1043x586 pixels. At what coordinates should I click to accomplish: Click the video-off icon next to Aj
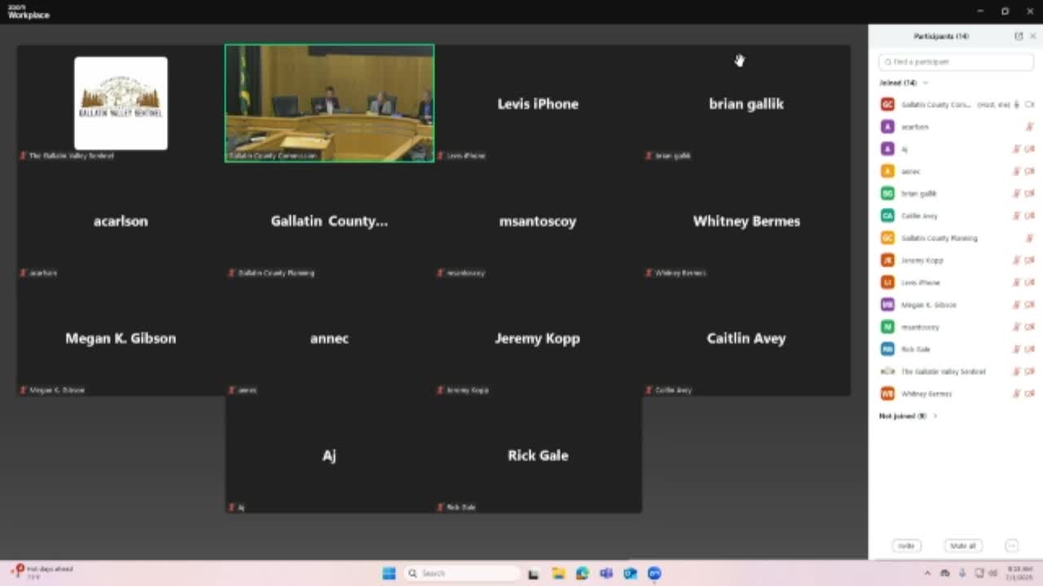click(1030, 149)
